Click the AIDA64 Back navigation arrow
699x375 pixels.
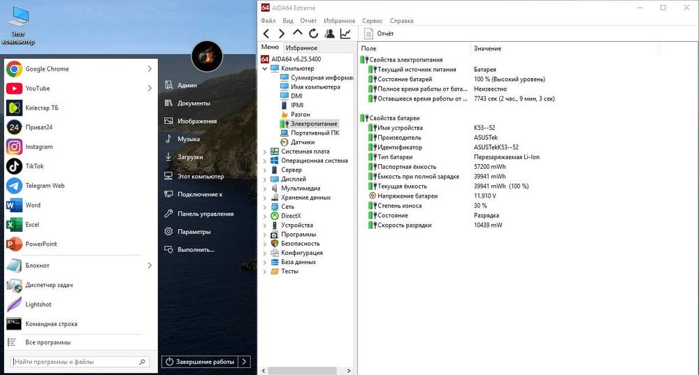point(266,34)
